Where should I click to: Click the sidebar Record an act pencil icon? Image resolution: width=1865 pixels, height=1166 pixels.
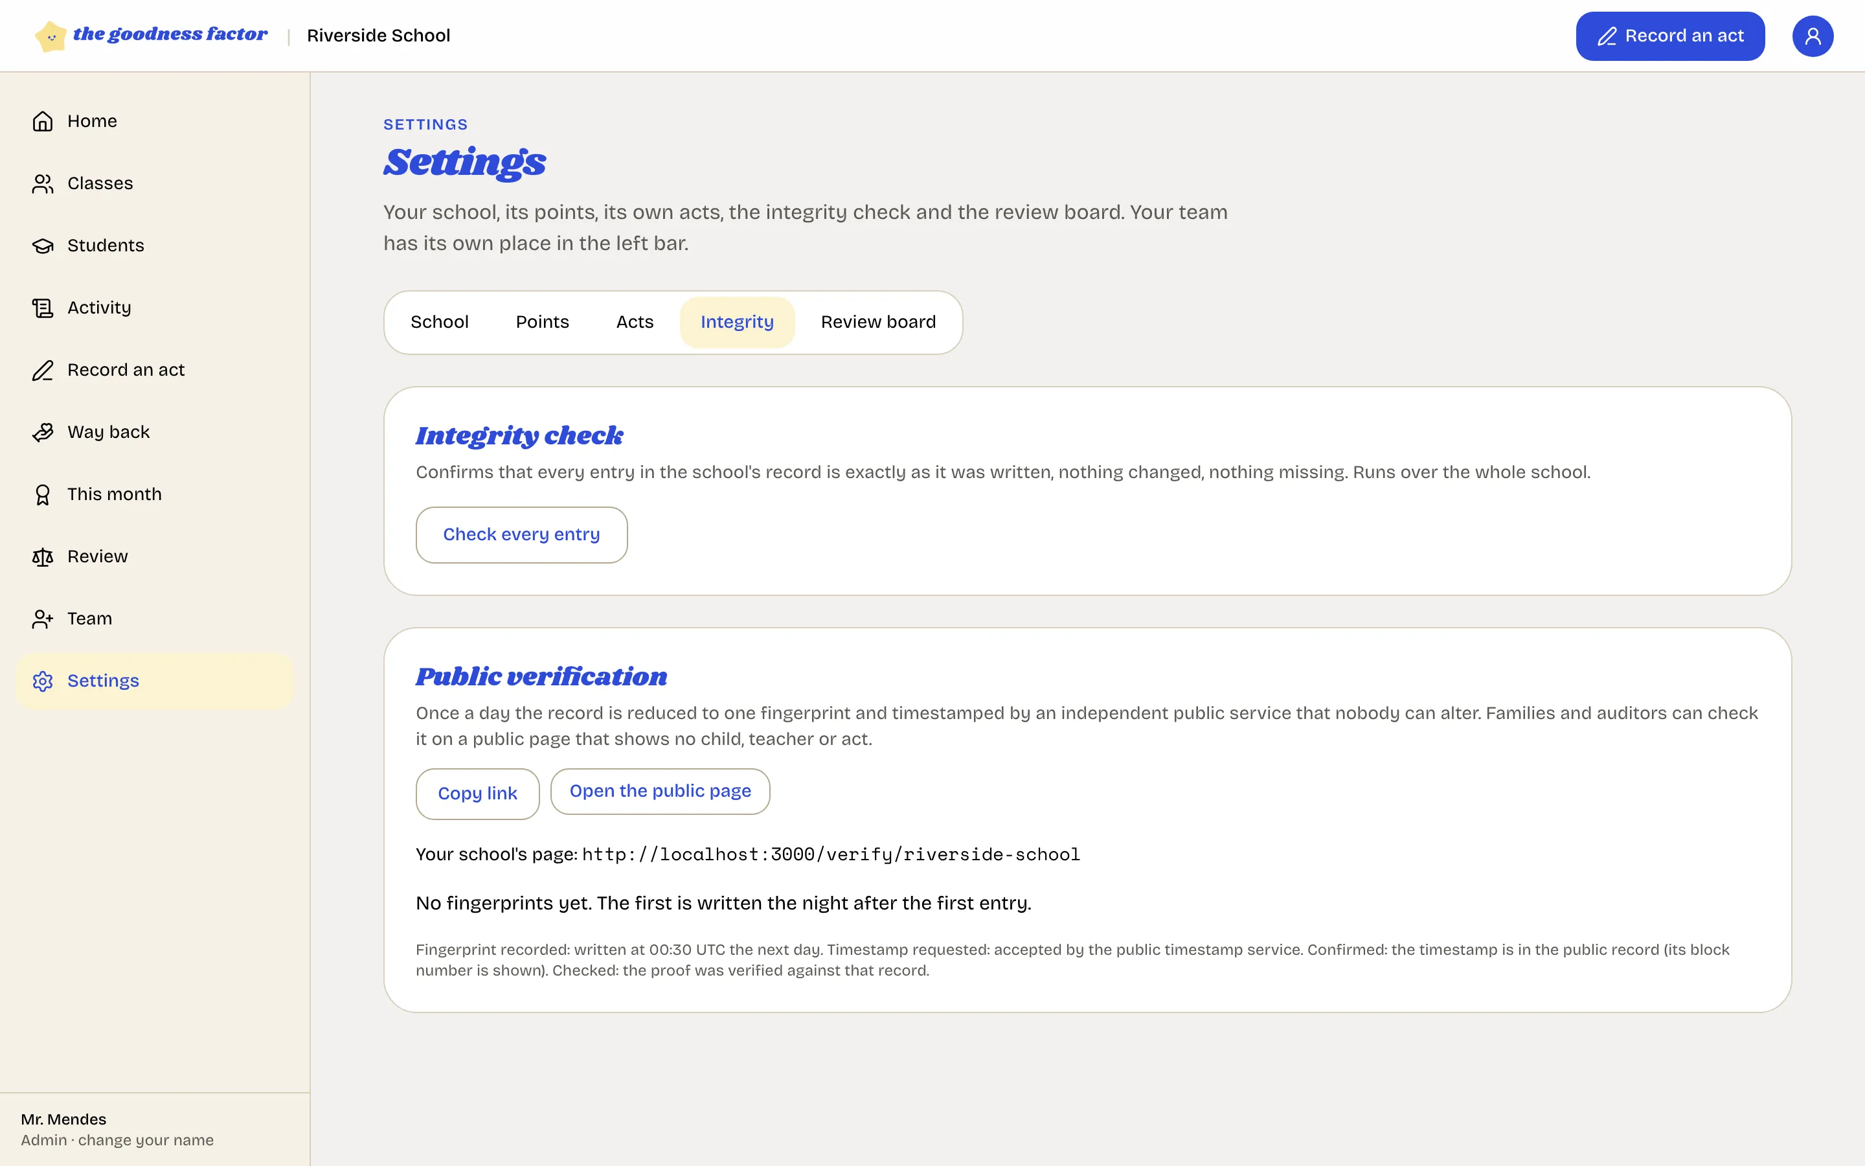(x=42, y=370)
